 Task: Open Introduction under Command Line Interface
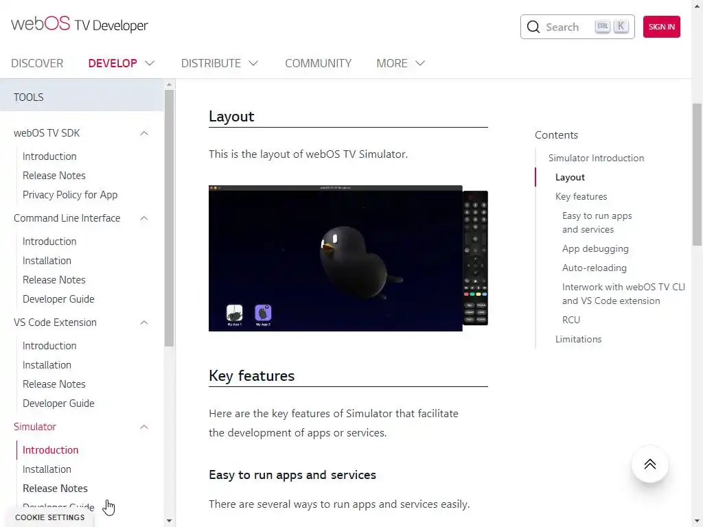[49, 242]
